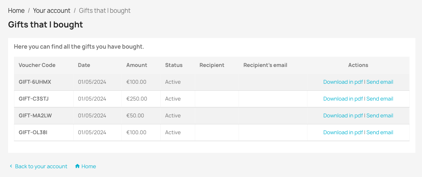
Task: Send email for GIFT-OL38I voucher
Action: 380,132
